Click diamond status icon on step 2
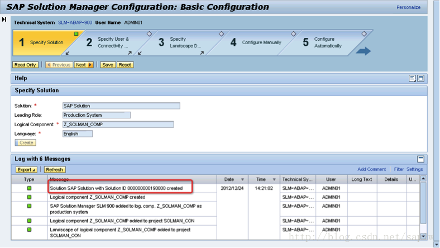The image size is (440, 248). tap(149, 34)
